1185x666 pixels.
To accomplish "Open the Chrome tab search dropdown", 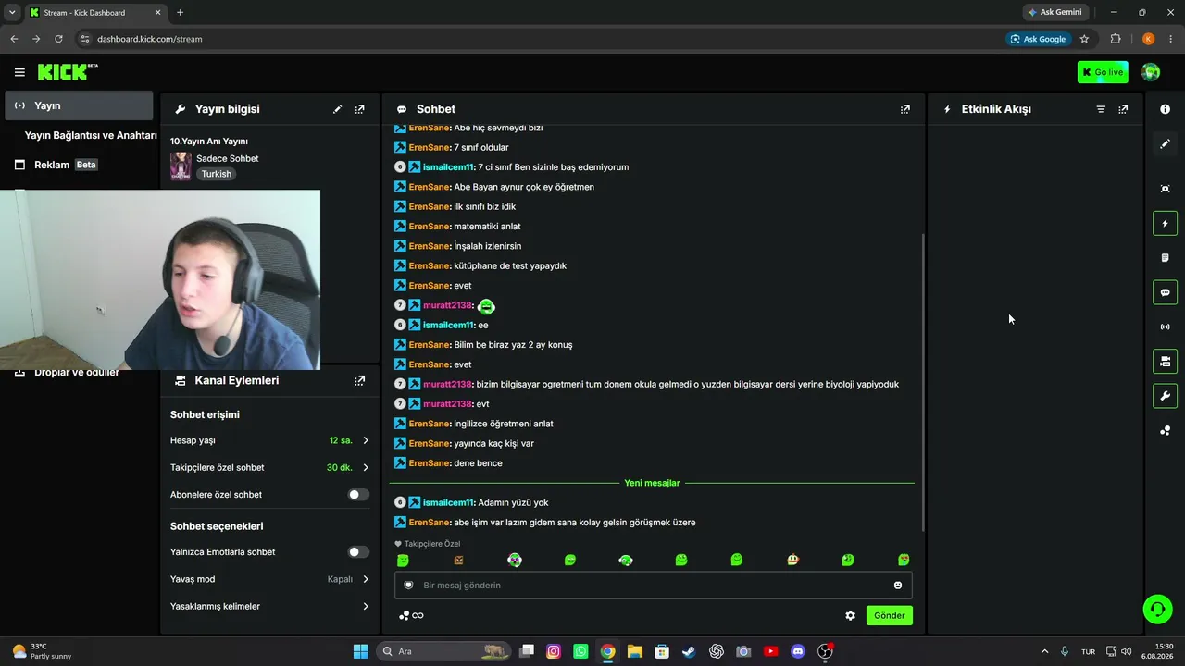I will (x=12, y=12).
